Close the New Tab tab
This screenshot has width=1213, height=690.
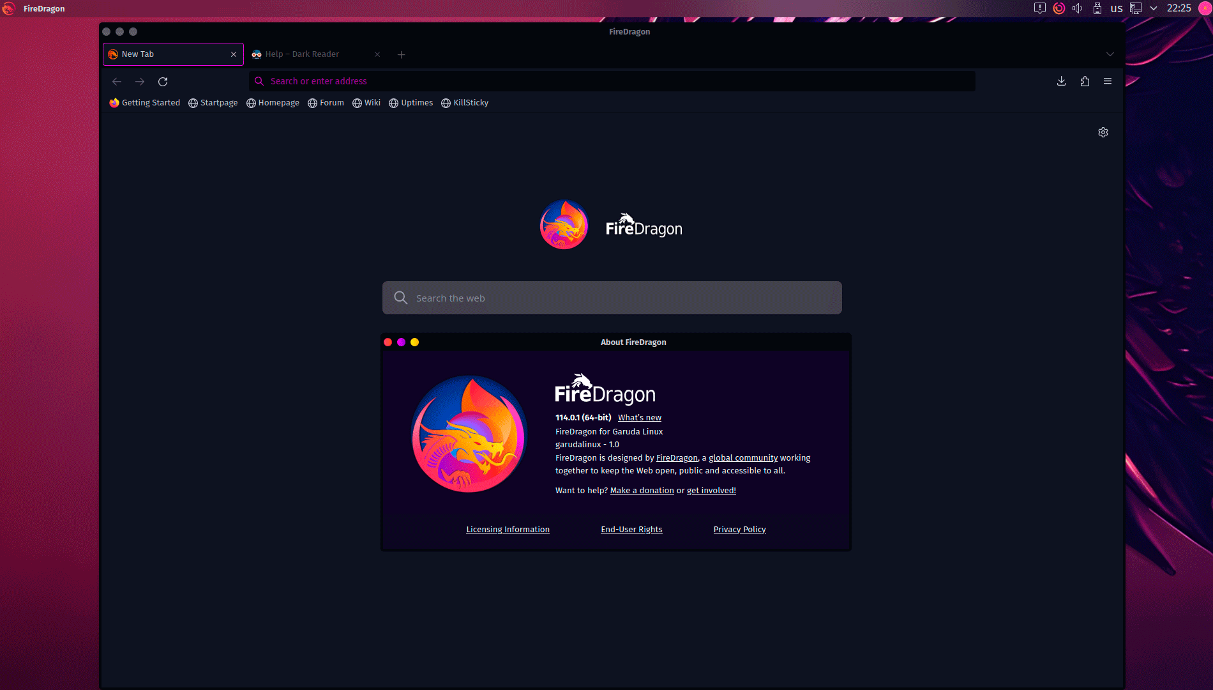click(234, 54)
